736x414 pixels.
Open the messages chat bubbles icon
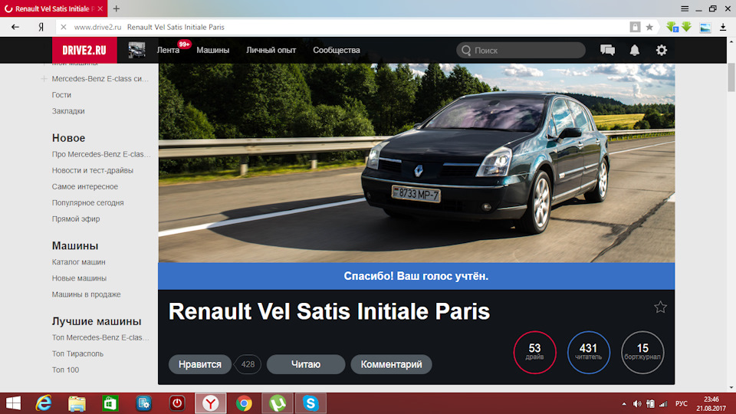(607, 51)
